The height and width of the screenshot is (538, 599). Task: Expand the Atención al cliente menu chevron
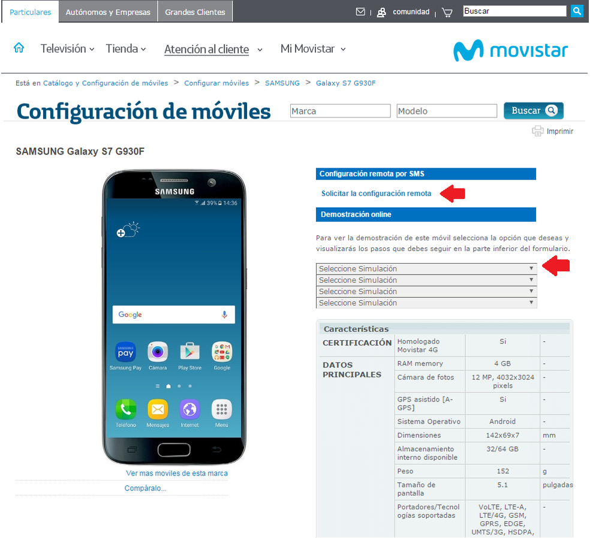pyautogui.click(x=260, y=50)
